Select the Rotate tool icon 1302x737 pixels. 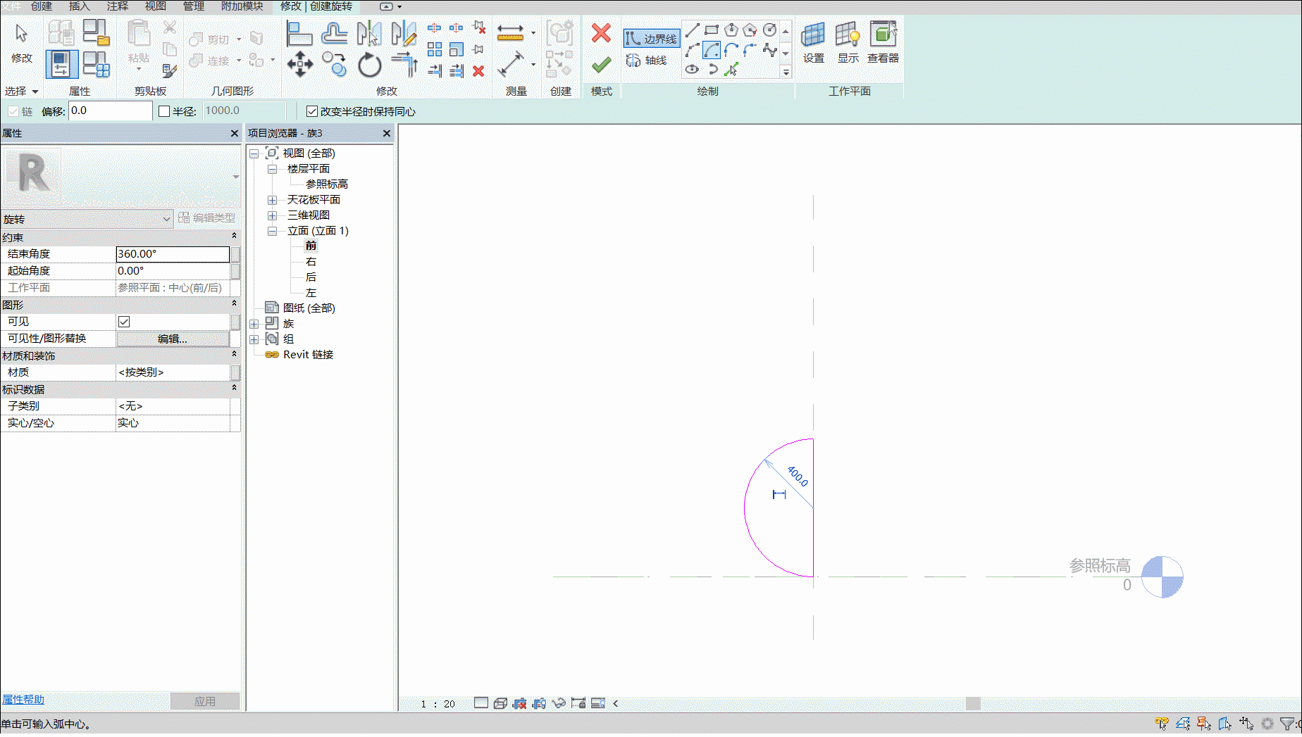[x=369, y=65]
